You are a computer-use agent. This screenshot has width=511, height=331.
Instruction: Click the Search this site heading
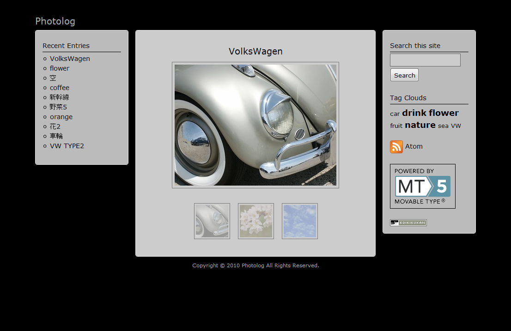click(x=415, y=46)
